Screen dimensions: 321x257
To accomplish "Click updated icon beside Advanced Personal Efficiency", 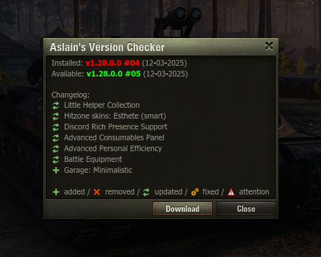I will click(56, 149).
